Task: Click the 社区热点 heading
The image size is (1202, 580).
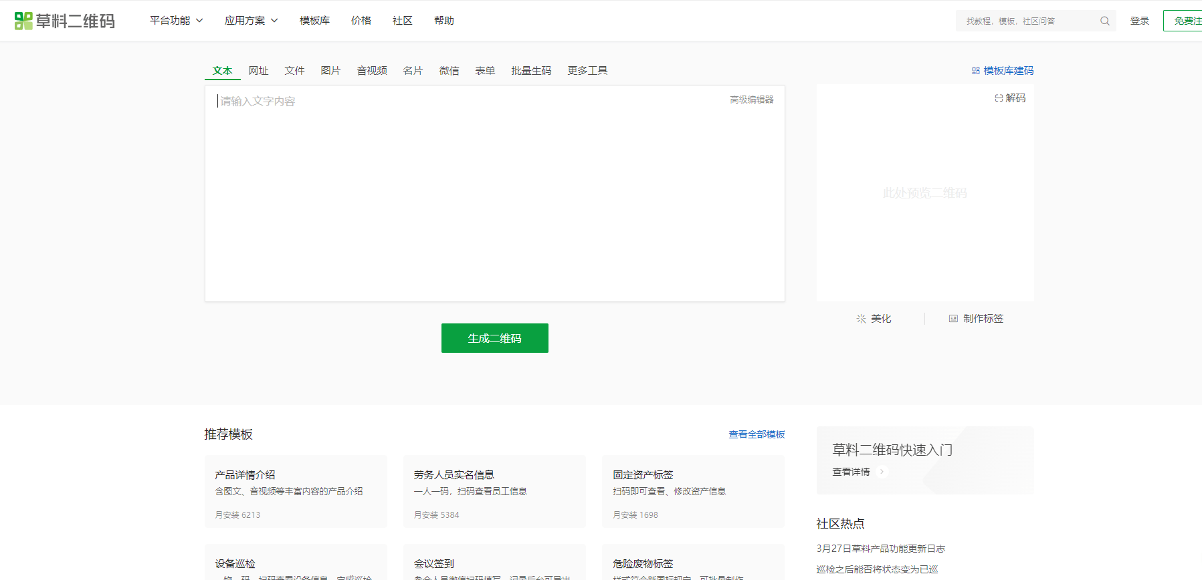Action: [x=840, y=524]
